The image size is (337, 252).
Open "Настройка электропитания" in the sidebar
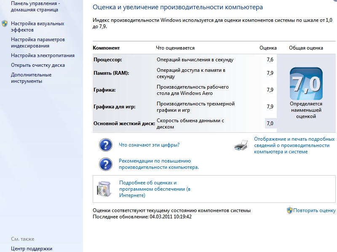click(43, 55)
